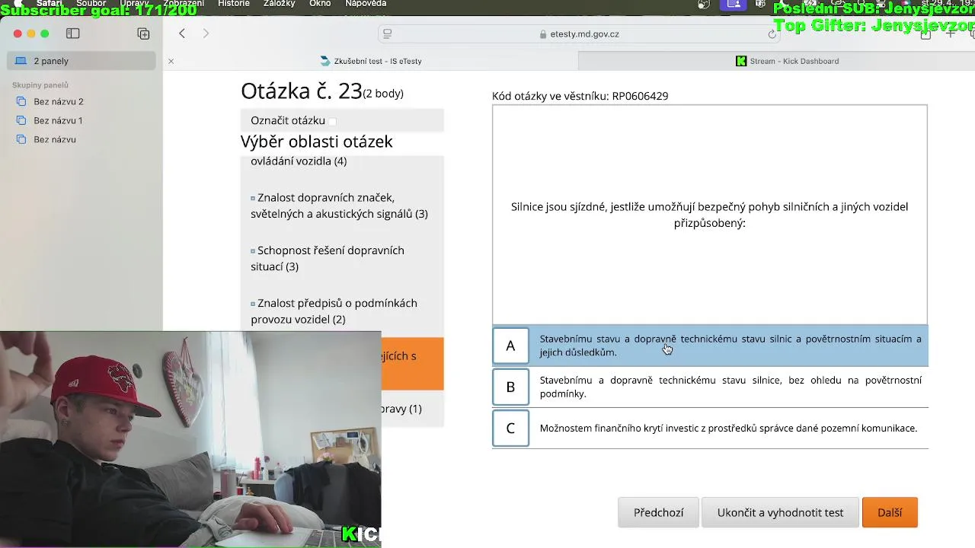Select answer text about povětrnostním situacím
975x548 pixels.
click(x=730, y=346)
